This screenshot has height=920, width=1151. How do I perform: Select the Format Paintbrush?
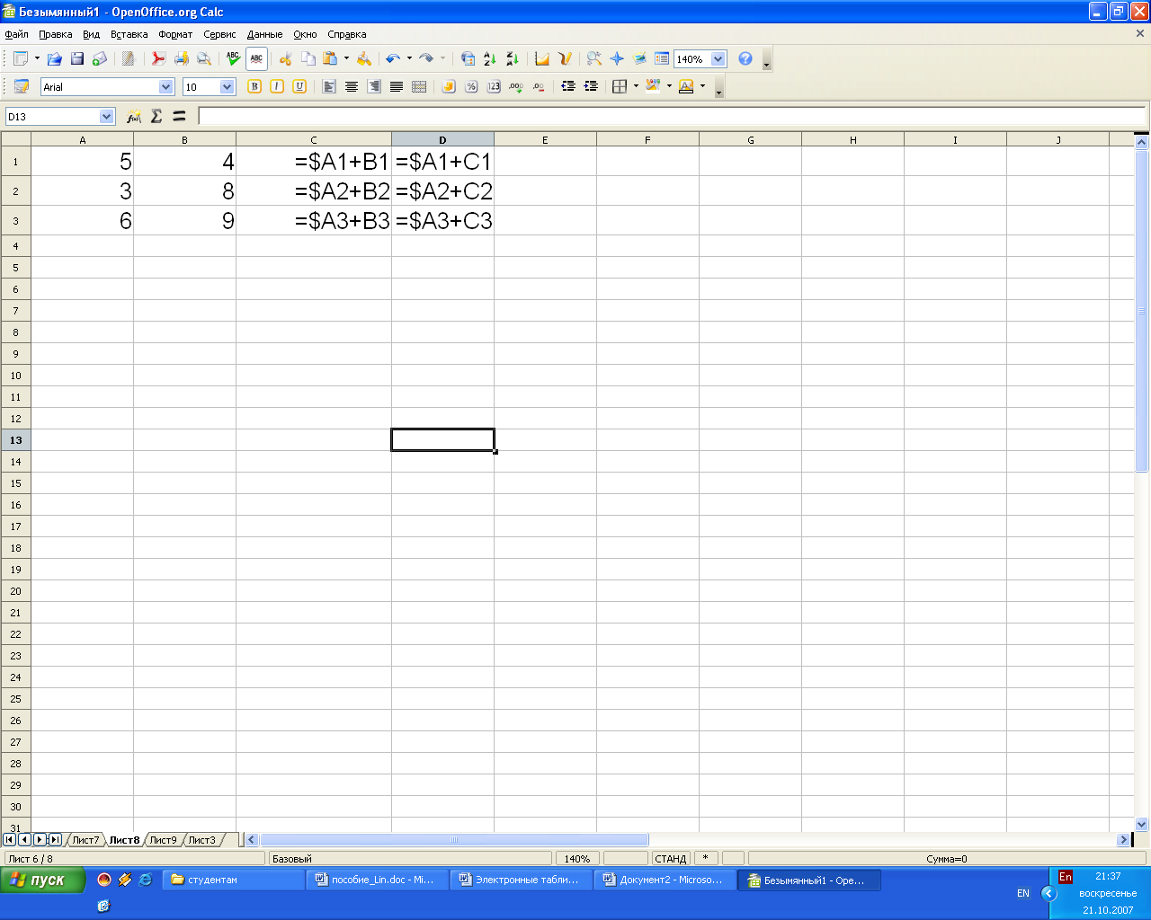pos(364,59)
